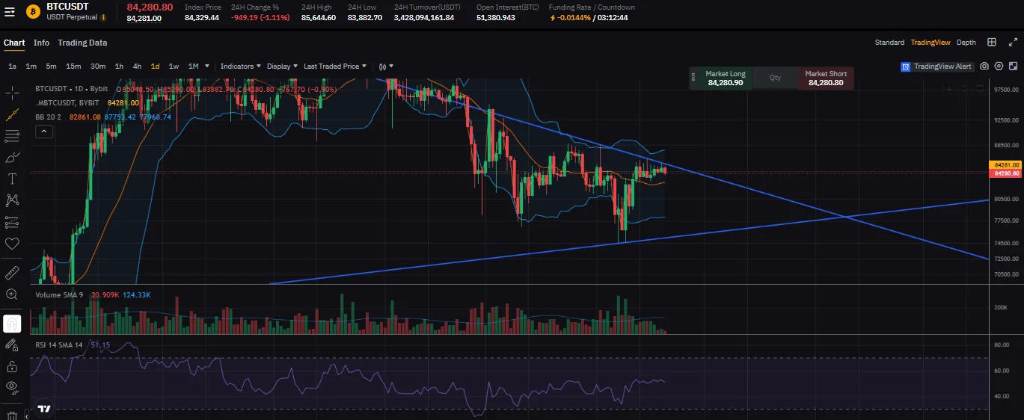
Task: Click the trash remove drawings icon
Action: [x=12, y=414]
